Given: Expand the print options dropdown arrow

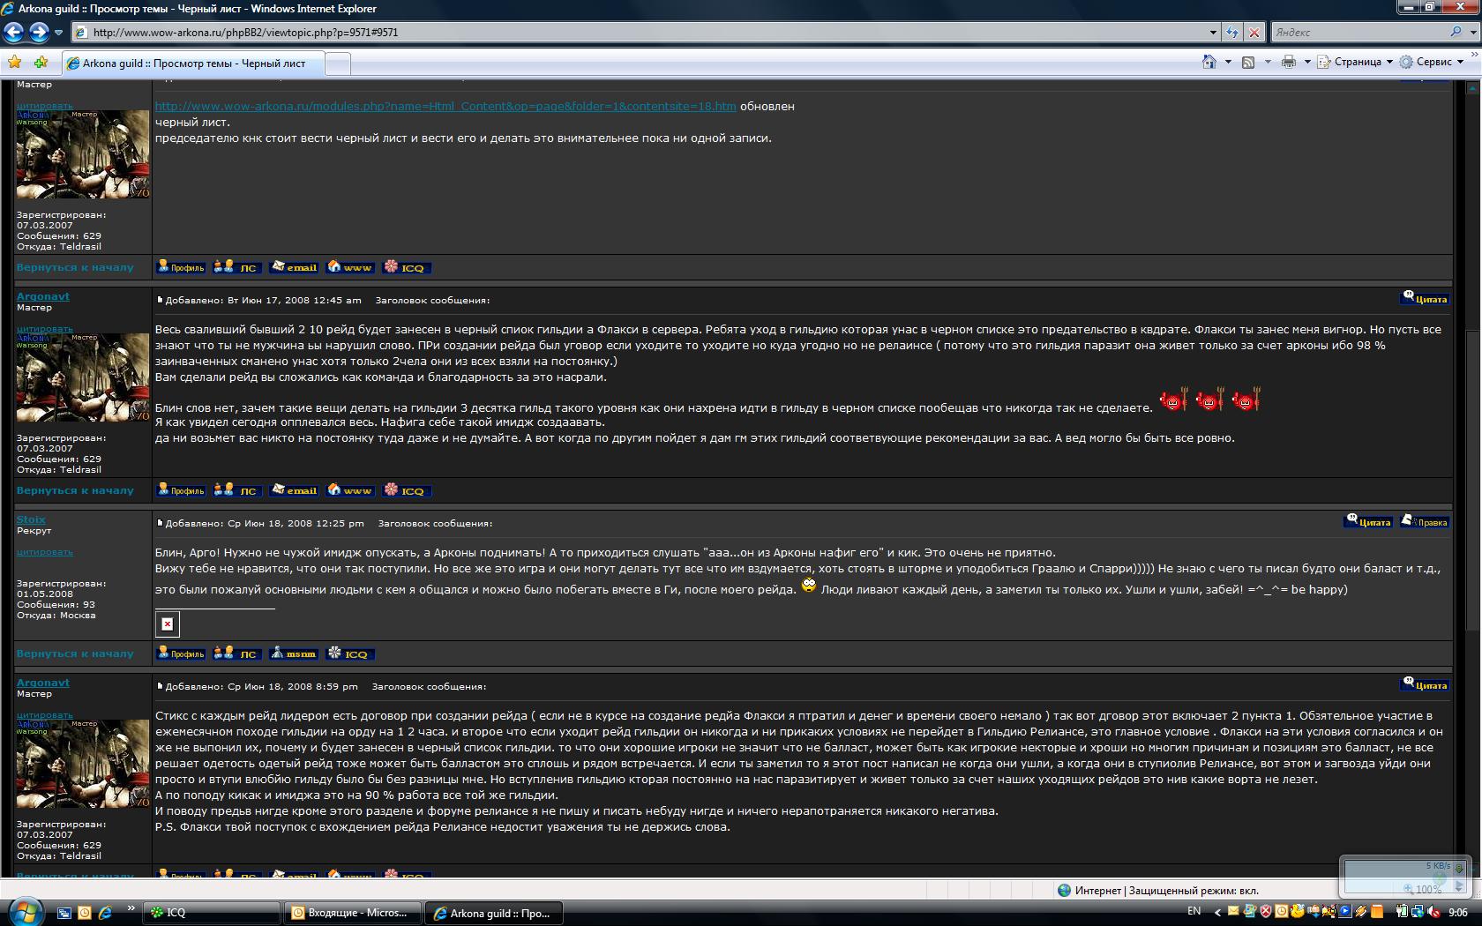Looking at the screenshot, I should [x=1306, y=62].
